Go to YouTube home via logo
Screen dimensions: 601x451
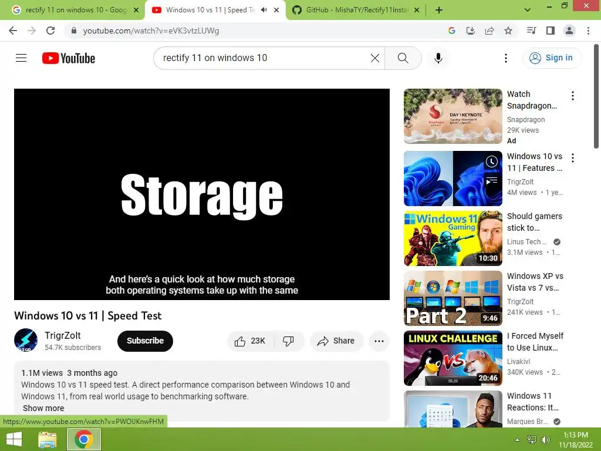pos(69,58)
